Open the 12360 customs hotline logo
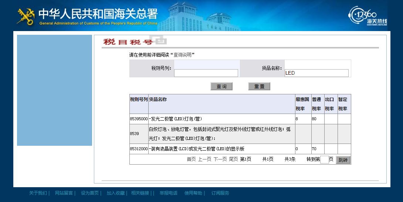Image resolution: width=403 pixels, height=202 pixels. (368, 16)
